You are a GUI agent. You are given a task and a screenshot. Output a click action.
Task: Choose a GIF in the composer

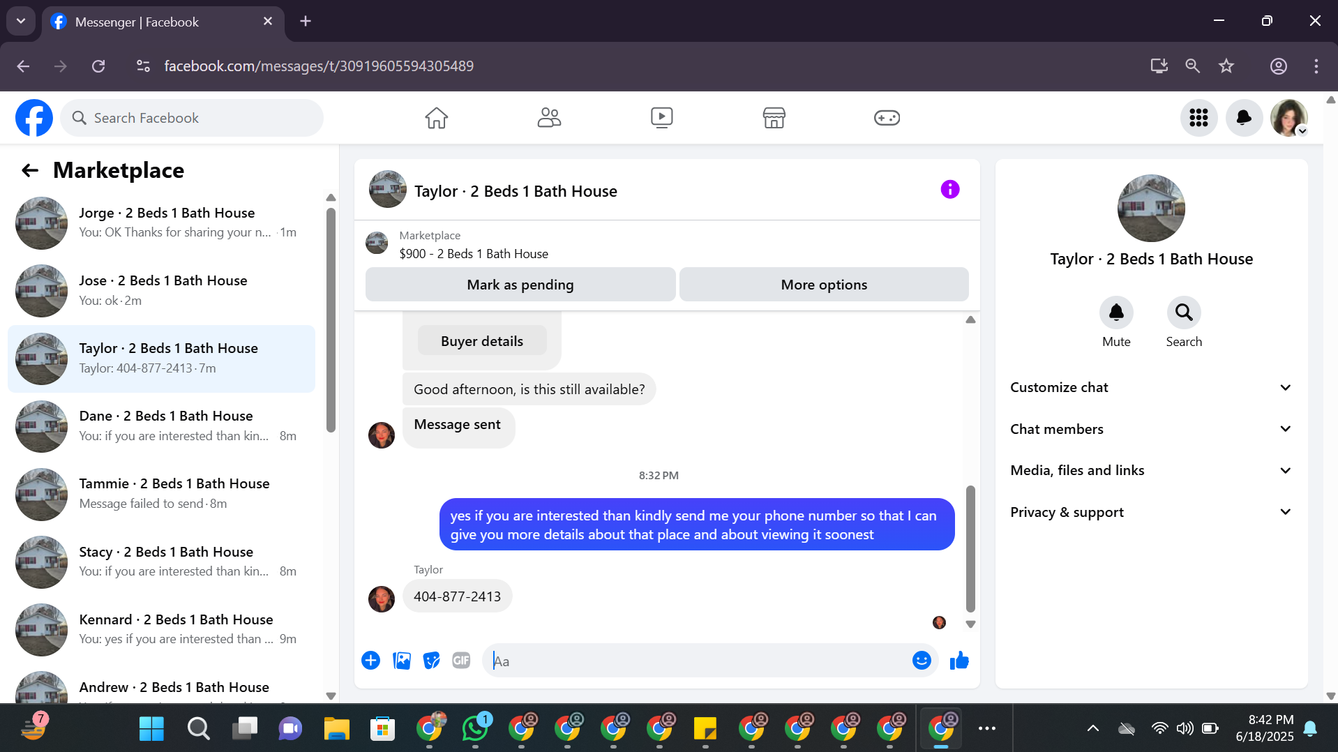pos(461,661)
